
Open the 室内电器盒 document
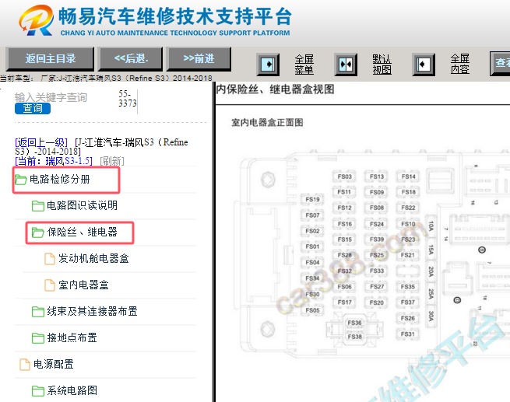coord(83,285)
